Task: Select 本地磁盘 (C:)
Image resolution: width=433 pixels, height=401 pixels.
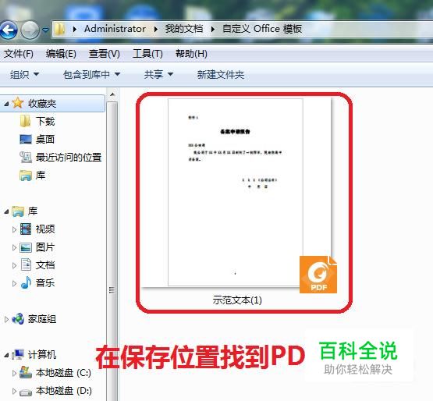Action: pyautogui.click(x=63, y=373)
